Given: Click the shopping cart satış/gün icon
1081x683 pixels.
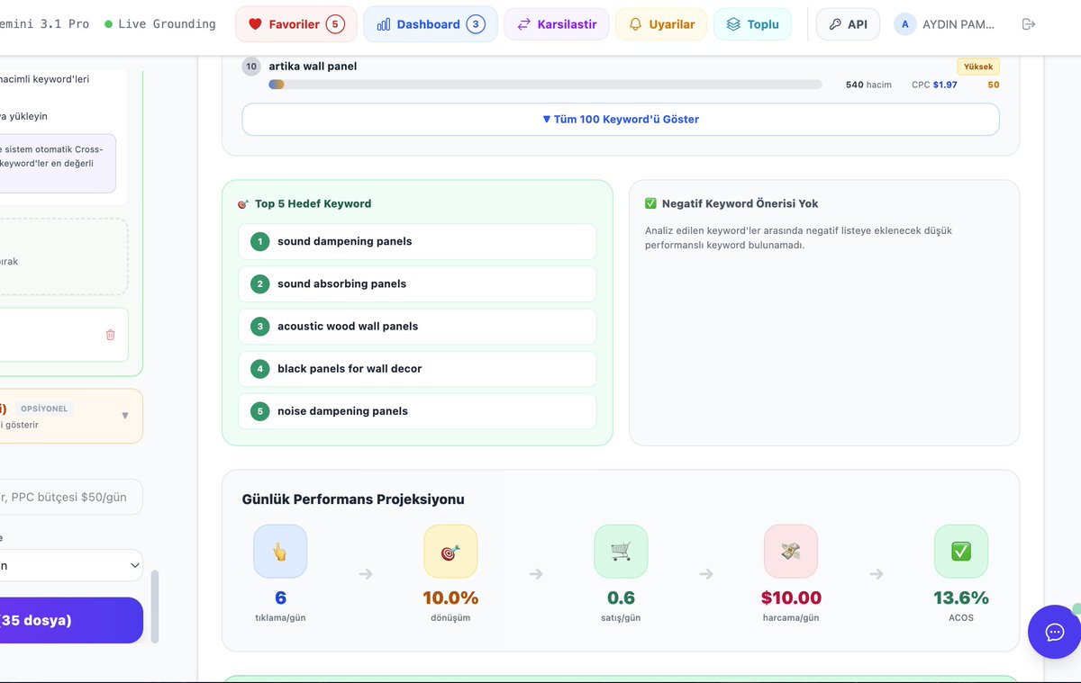Looking at the screenshot, I should point(621,551).
